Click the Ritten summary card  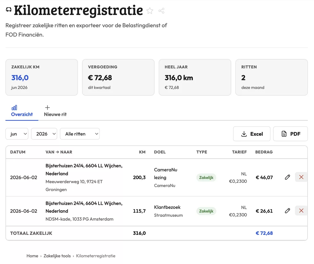(x=272, y=77)
